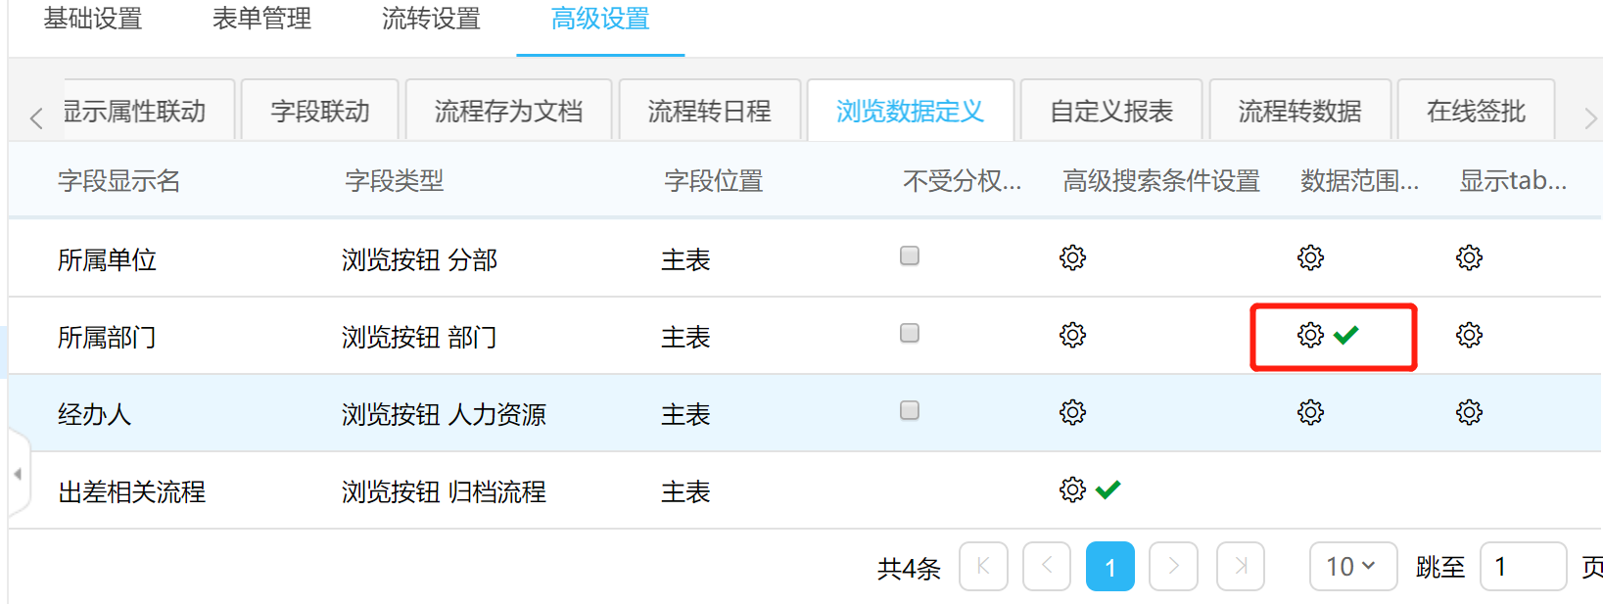1603x604 pixels.
Task: Go to the next page of results
Action: 1173,566
